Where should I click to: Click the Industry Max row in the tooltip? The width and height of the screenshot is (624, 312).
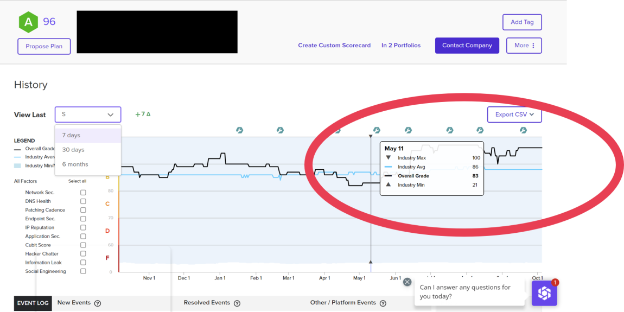tap(432, 157)
